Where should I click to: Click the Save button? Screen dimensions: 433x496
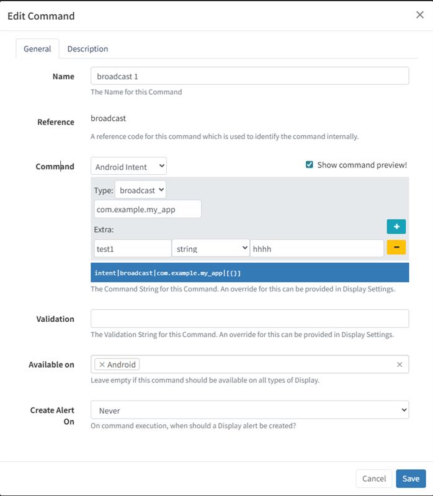[410, 478]
